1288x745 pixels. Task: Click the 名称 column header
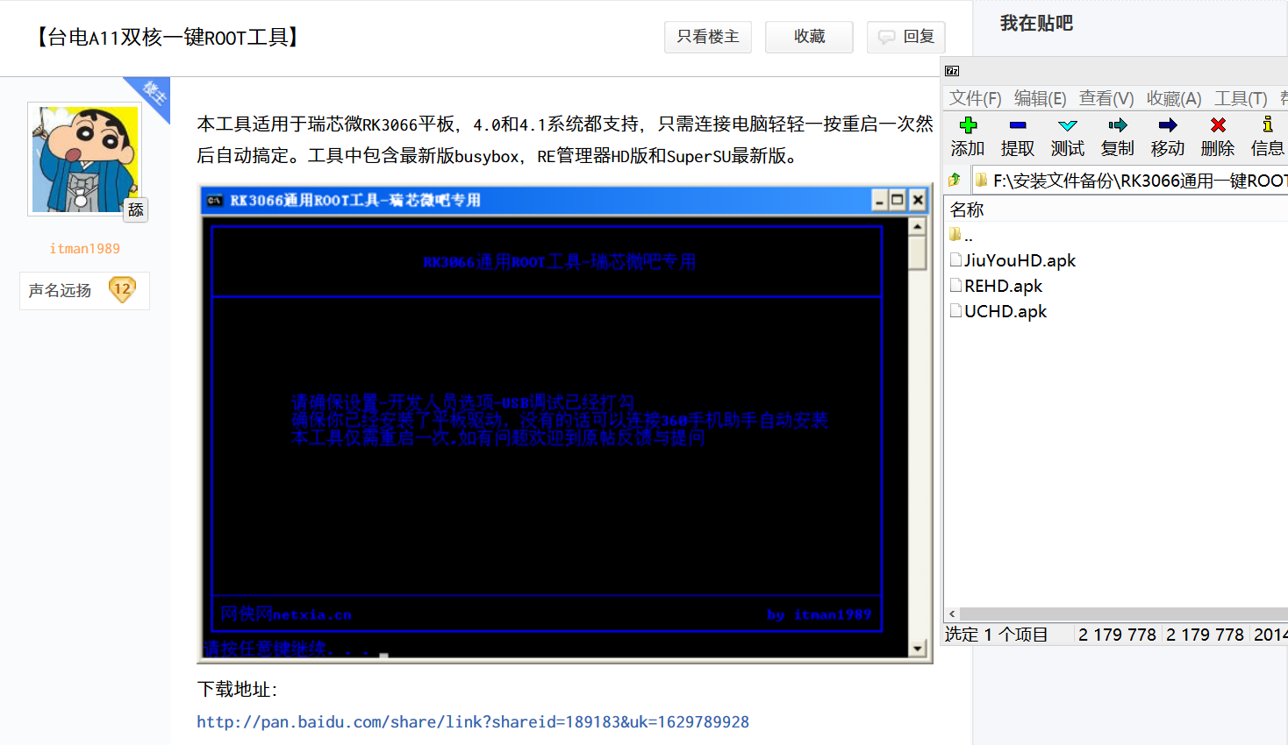point(967,209)
